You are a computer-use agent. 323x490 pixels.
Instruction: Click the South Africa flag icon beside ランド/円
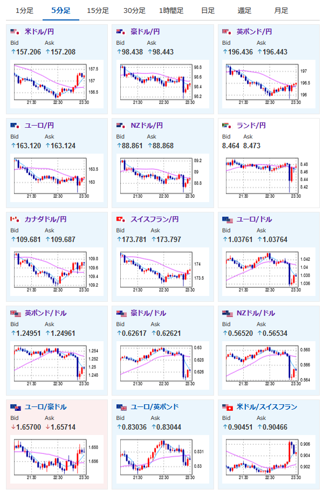[226, 125]
